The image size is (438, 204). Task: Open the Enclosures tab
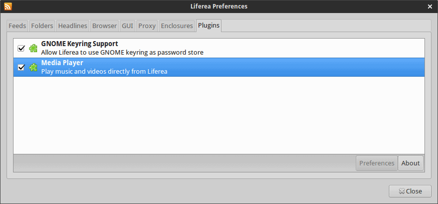(x=177, y=26)
